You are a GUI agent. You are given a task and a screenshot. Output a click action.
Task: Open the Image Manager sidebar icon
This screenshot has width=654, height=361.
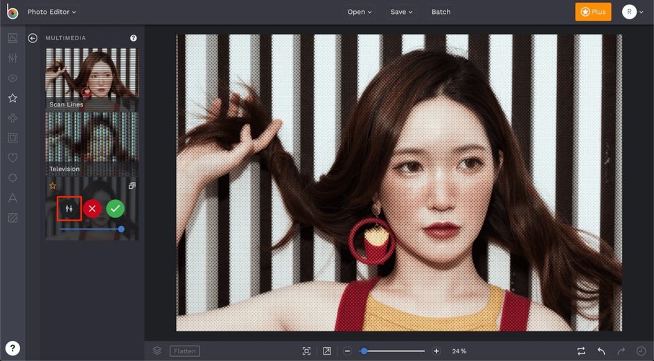pyautogui.click(x=12, y=38)
